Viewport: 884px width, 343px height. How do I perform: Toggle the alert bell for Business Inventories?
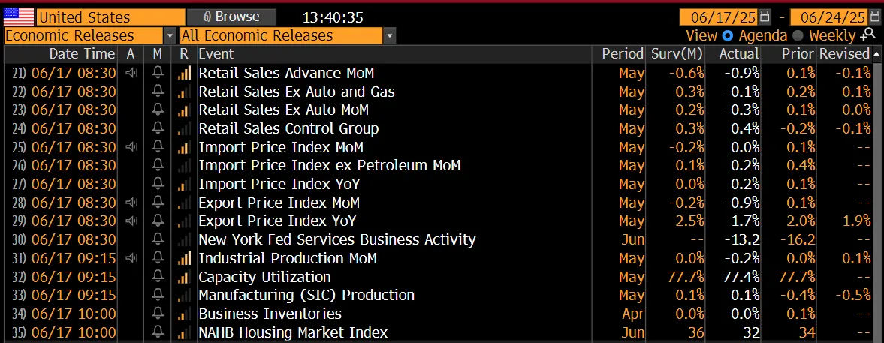[158, 314]
